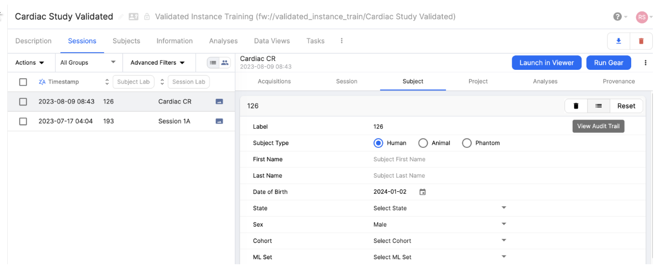Go to the Subjects tab
The height and width of the screenshot is (273, 657).
[x=126, y=41]
